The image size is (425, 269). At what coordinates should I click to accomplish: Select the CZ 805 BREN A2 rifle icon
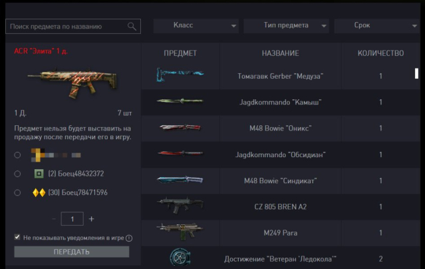180,206
